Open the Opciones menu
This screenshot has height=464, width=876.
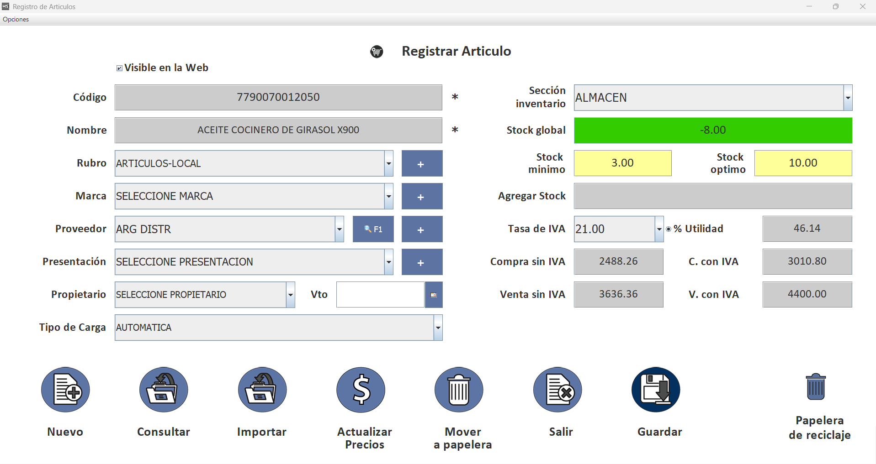click(16, 19)
